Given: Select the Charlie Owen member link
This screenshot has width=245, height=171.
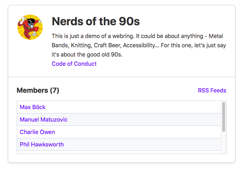Looking at the screenshot, I should tap(37, 132).
